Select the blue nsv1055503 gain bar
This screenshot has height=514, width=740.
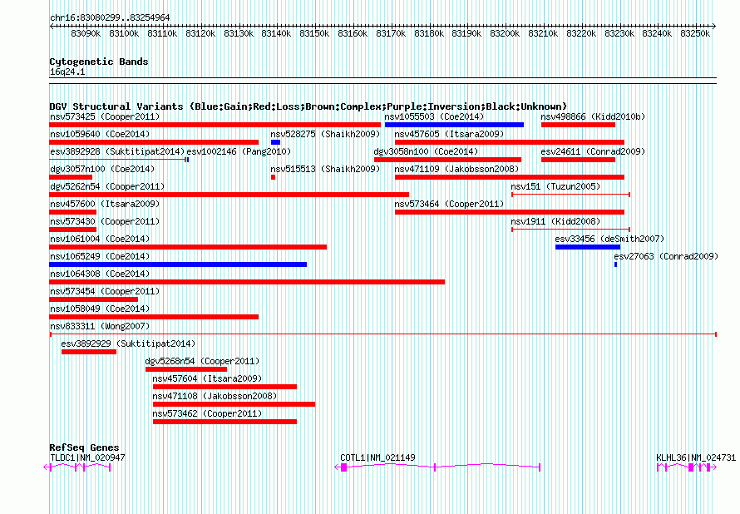(454, 125)
